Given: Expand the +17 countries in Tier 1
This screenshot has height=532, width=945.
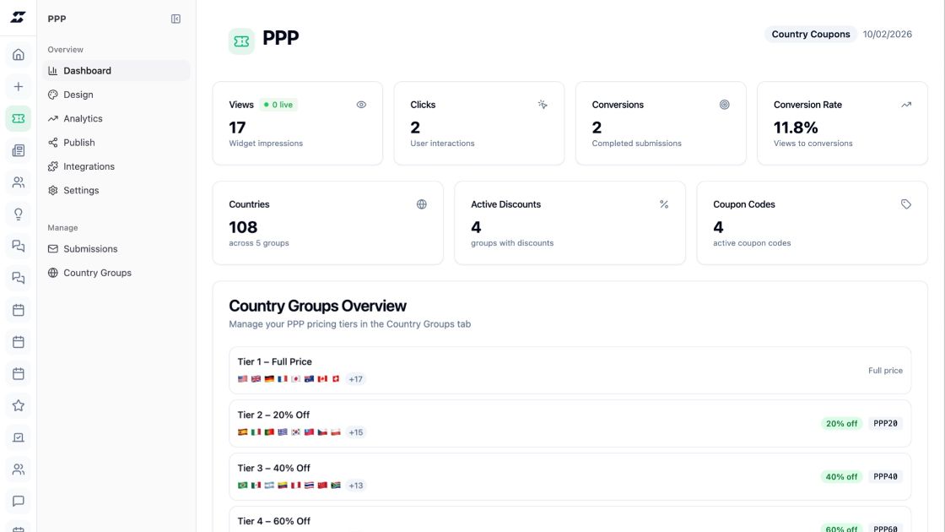Looking at the screenshot, I should point(356,379).
